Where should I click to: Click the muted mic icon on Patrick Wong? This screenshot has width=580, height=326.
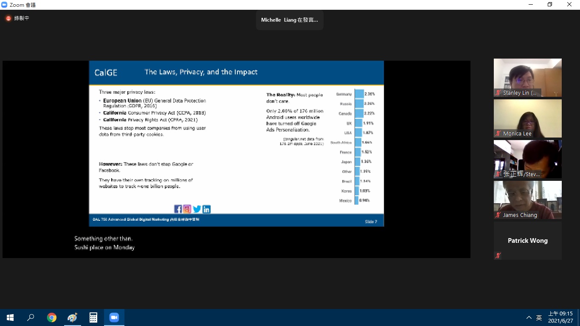[x=498, y=256]
